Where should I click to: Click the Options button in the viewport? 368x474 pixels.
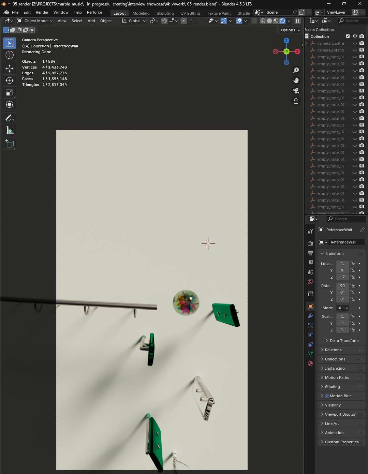(x=289, y=30)
